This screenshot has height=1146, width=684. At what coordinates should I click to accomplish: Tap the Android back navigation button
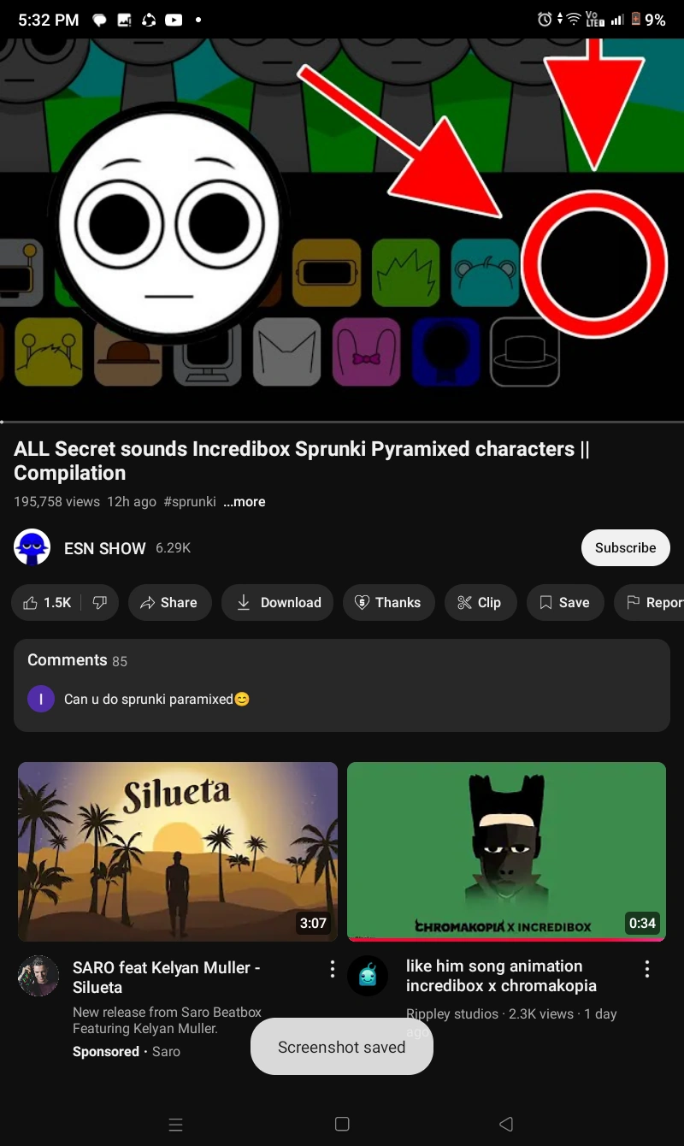(x=506, y=1124)
